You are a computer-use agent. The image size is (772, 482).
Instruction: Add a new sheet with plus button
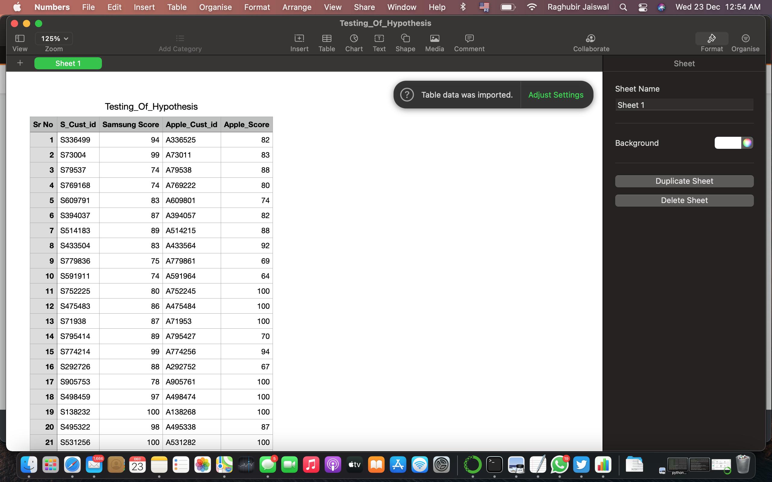20,63
